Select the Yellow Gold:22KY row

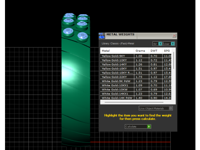[136, 77]
